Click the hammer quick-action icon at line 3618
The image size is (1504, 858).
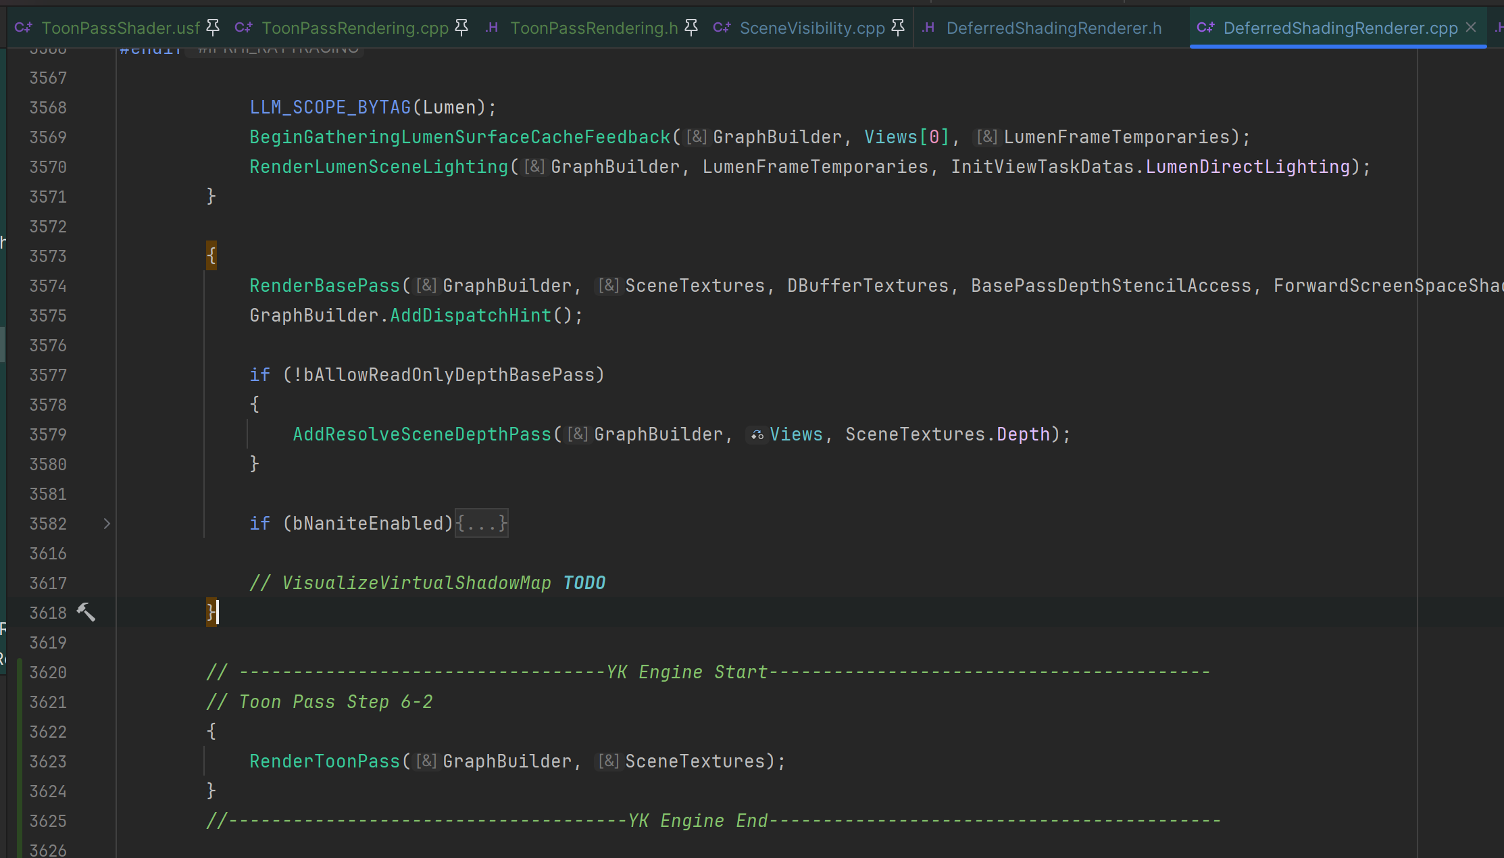pos(86,612)
